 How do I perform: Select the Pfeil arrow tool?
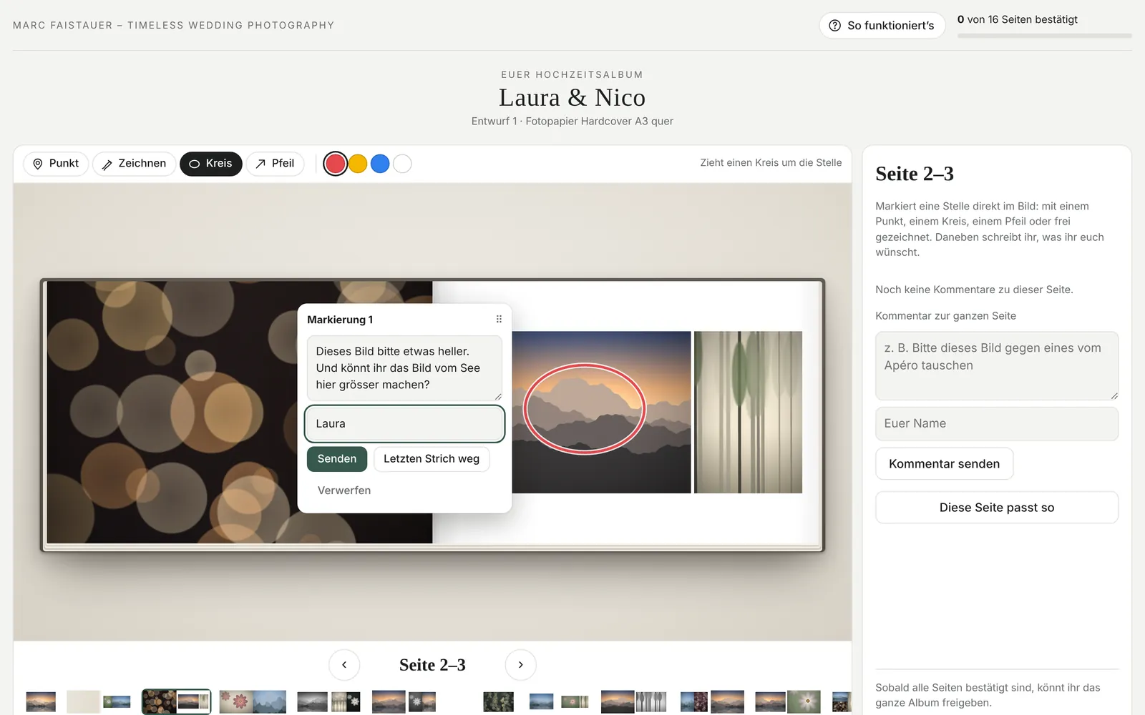(x=275, y=164)
